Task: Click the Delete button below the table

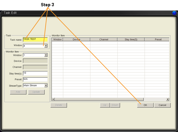Action: (59, 105)
